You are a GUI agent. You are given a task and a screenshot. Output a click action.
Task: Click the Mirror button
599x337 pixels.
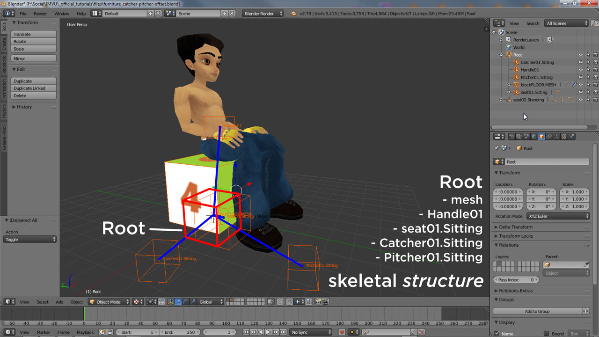tap(34, 59)
